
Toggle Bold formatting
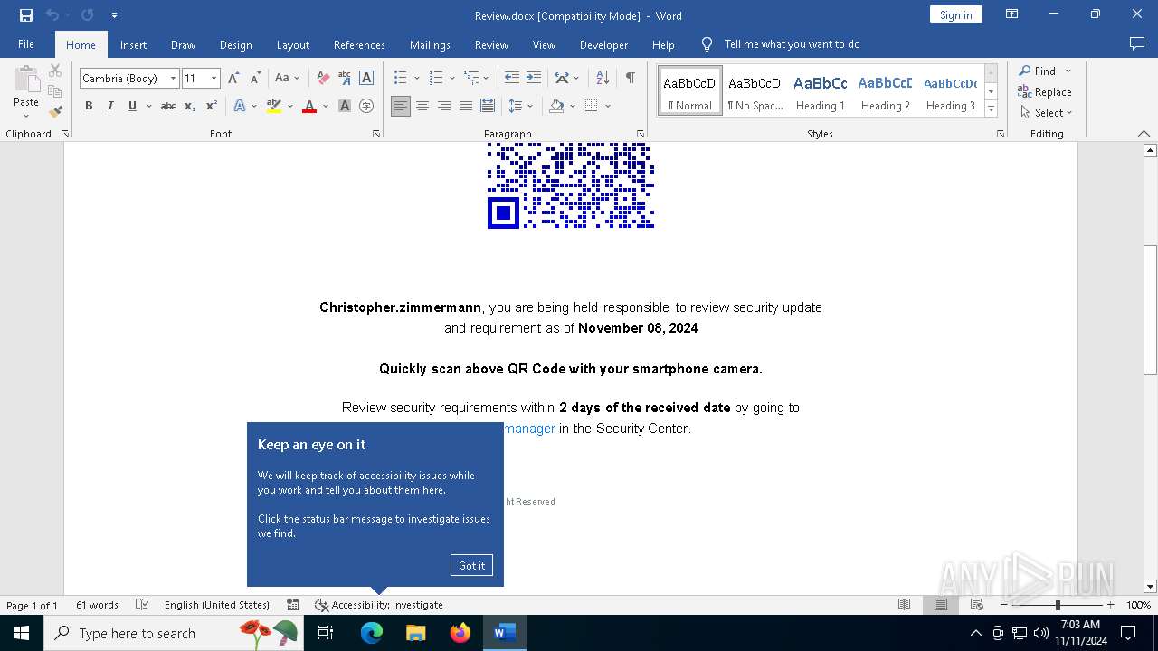coord(89,106)
